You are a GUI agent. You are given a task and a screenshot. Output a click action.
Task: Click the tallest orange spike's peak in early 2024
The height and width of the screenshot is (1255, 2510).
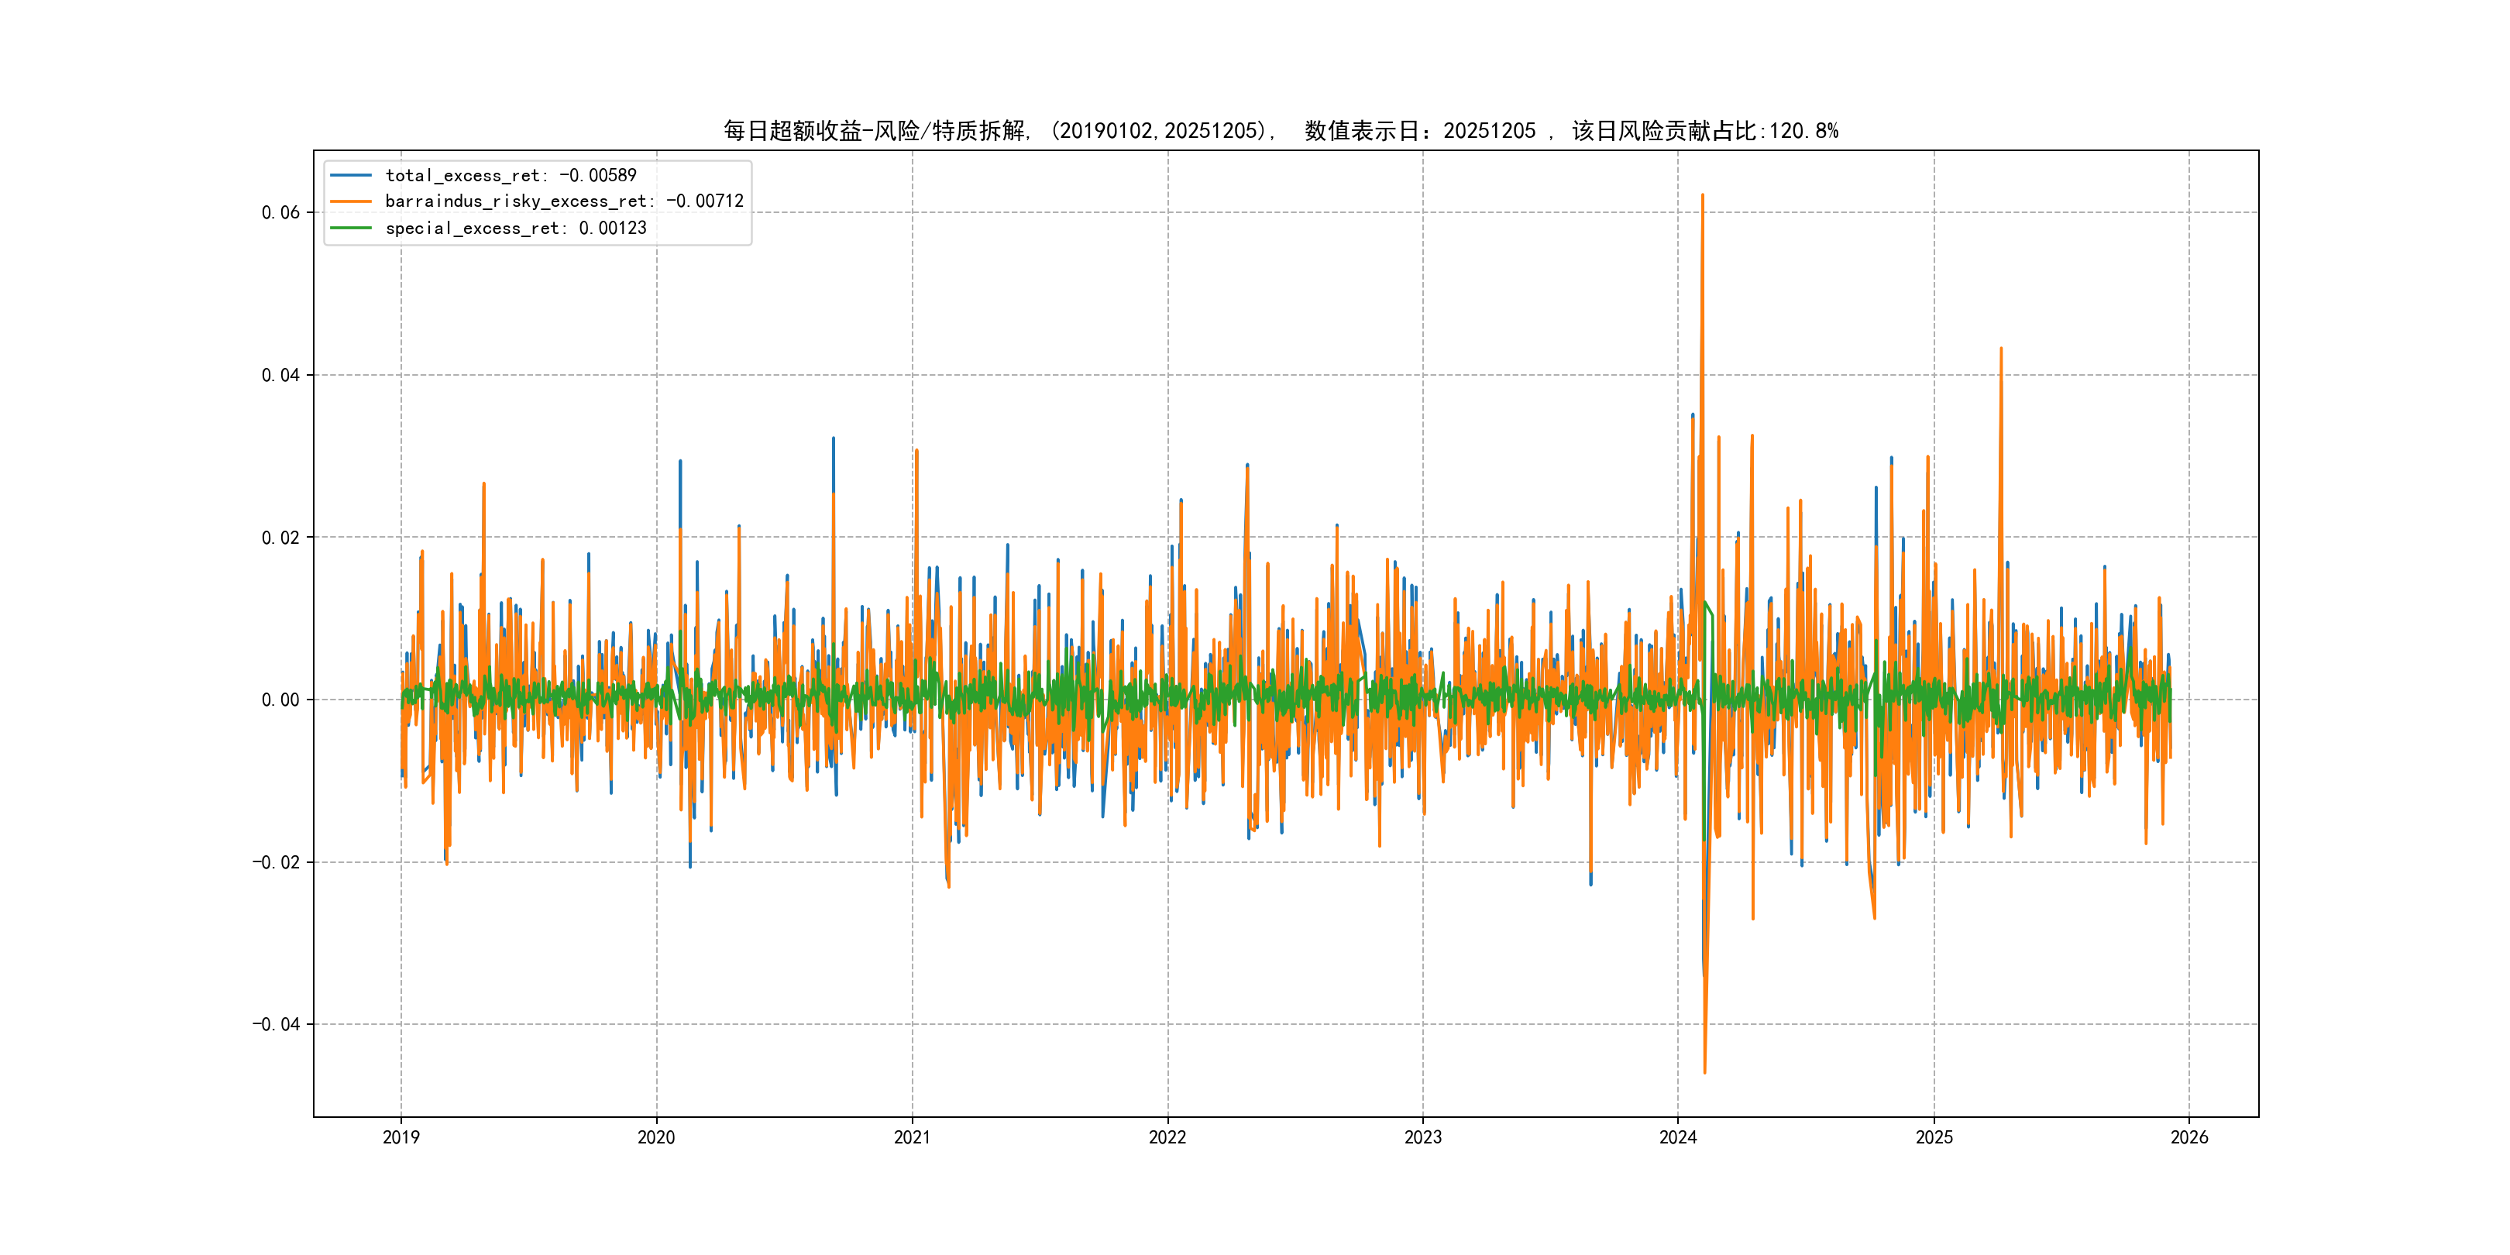coord(1702,196)
